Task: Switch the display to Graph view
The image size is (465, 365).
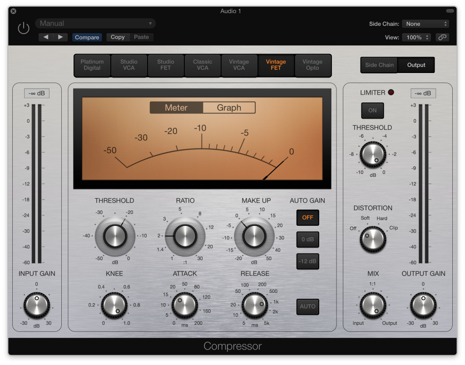Action: (x=229, y=107)
